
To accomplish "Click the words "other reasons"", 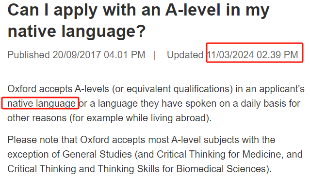I will coord(37,118).
